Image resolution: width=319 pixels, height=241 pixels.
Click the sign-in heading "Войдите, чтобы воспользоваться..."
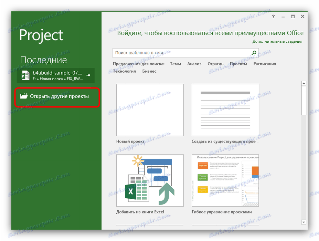[210, 33]
